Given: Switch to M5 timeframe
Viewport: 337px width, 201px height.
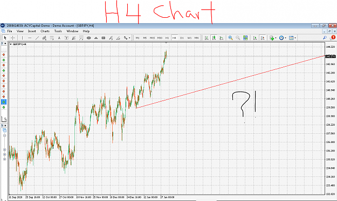Looking at the screenshot, I should 145,38.
